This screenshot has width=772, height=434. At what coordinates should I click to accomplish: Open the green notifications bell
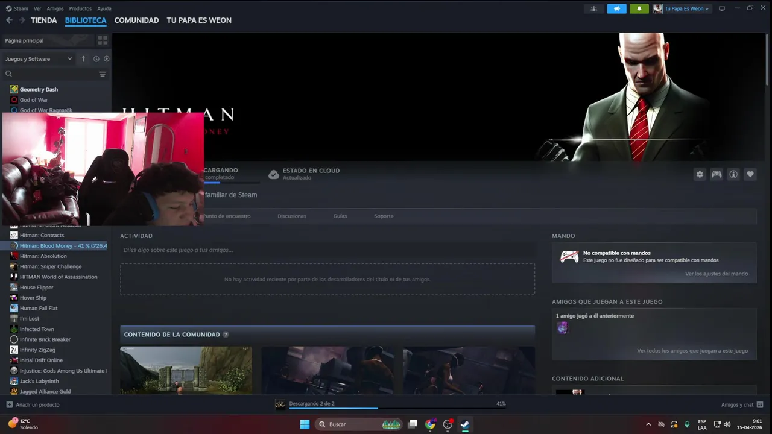tap(639, 8)
